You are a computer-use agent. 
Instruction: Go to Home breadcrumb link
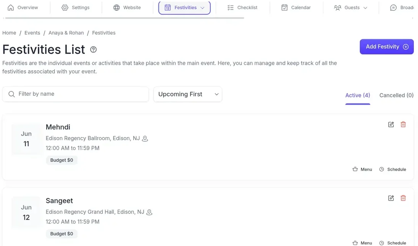tap(9, 33)
